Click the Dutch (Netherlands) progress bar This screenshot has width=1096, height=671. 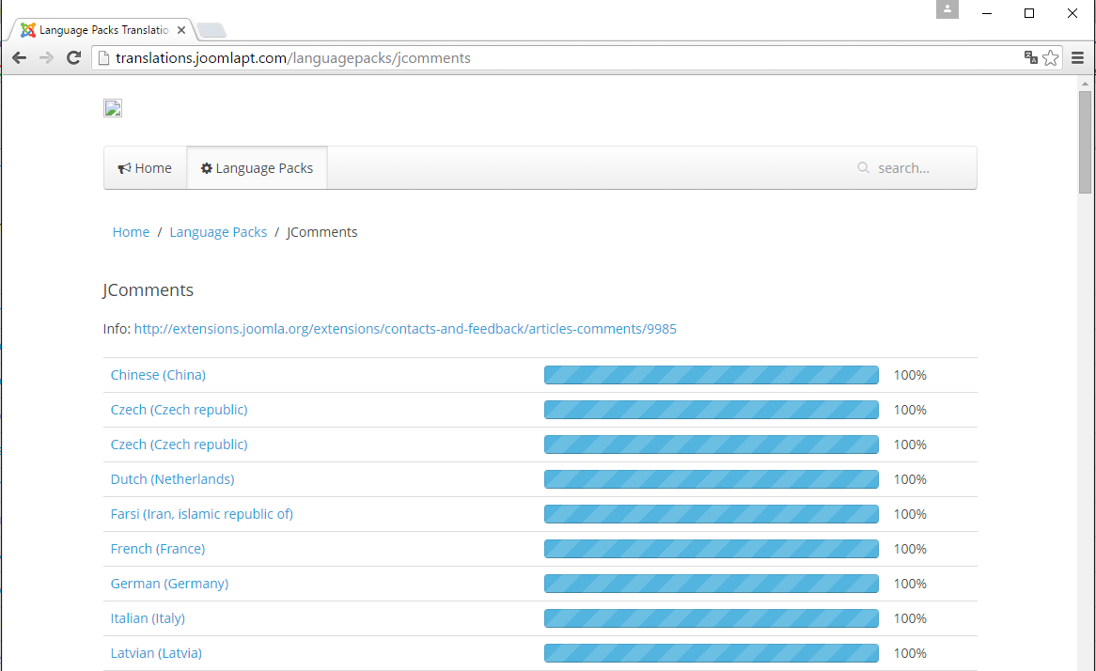coord(711,479)
